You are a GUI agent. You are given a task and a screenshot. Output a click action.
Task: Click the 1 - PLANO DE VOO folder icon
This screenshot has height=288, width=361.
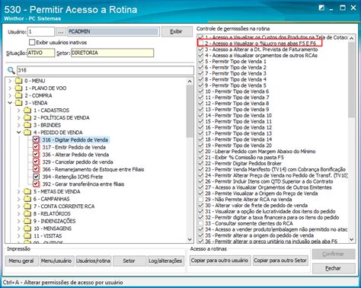[x=18, y=88]
